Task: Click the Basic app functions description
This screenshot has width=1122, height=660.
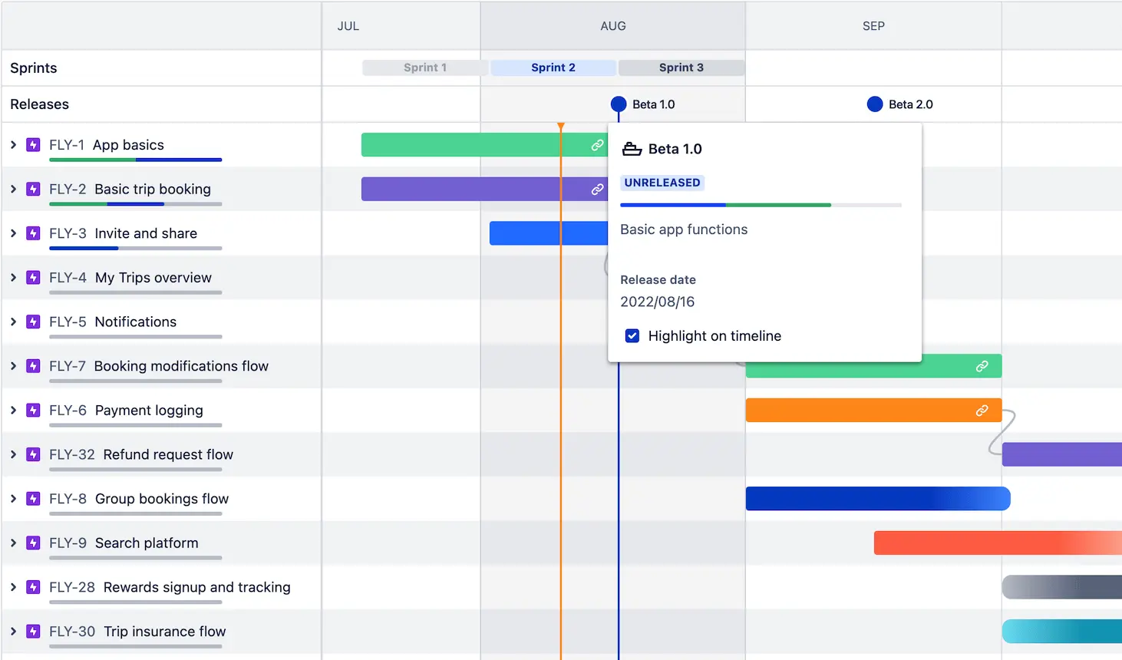Action: 684,229
